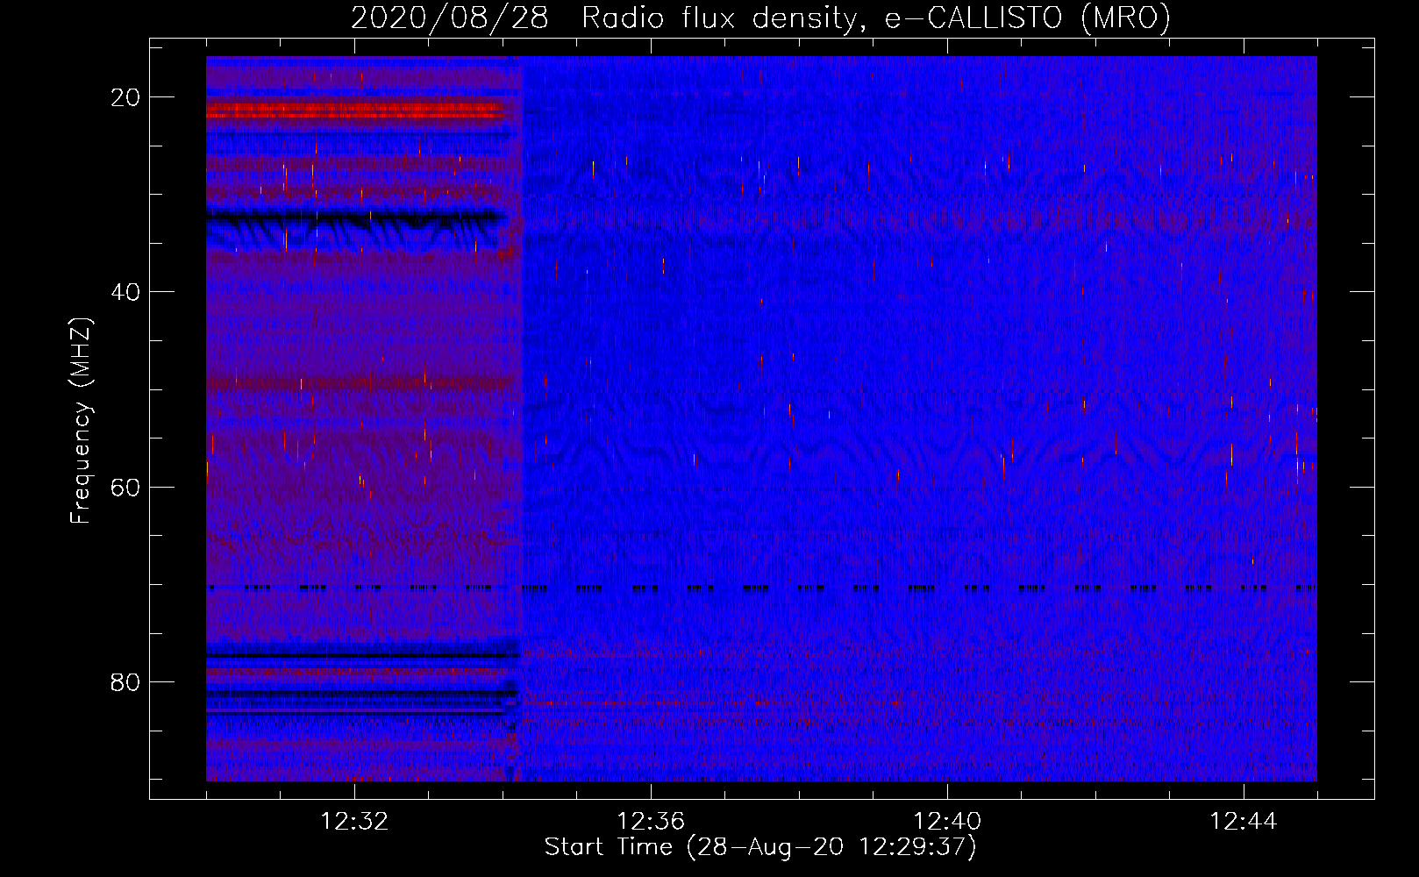Image resolution: width=1419 pixels, height=877 pixels.
Task: Click the 12:44 time tick label
Action: 1244,822
